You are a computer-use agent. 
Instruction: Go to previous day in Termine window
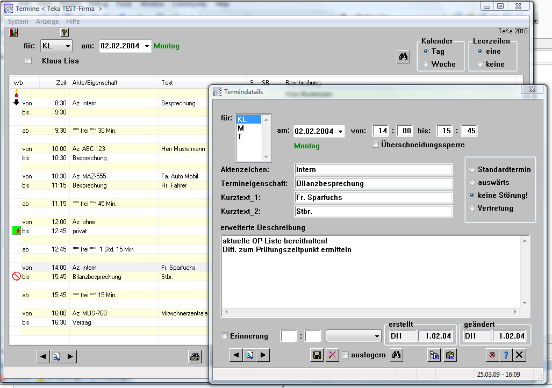44,356
